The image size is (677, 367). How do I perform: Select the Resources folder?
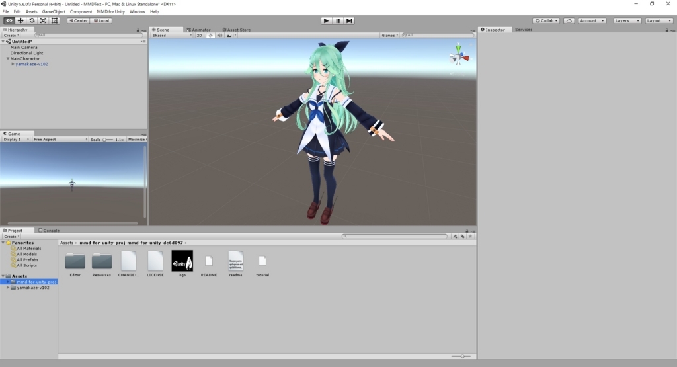coord(101,264)
